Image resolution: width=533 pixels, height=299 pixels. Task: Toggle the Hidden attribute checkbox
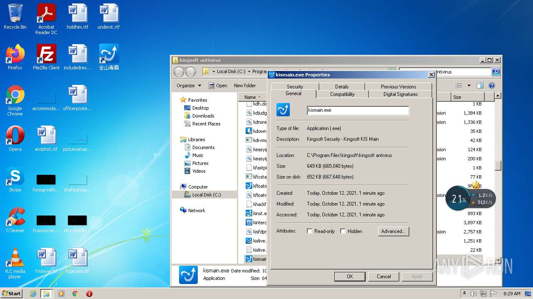pyautogui.click(x=343, y=231)
